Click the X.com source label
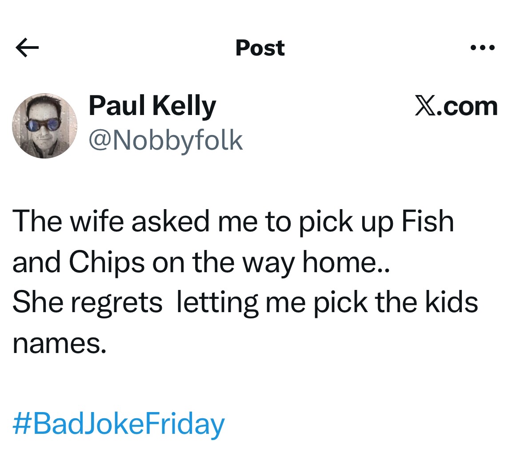520x468 pixels. pos(456,107)
